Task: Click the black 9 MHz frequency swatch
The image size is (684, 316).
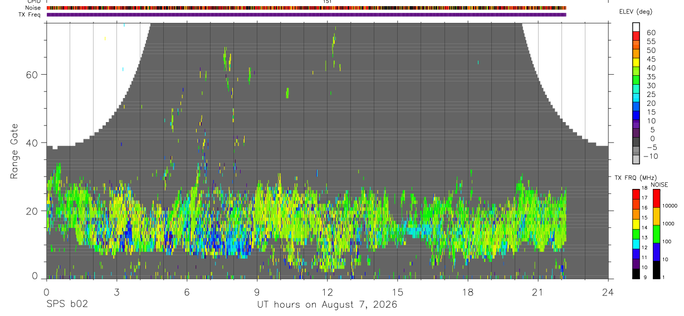Action: [x=636, y=274]
